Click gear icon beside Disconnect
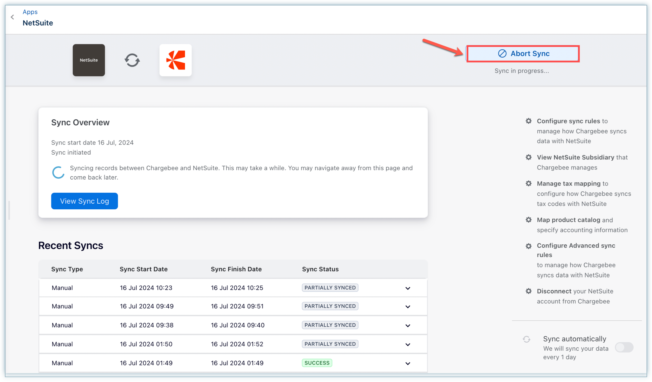 528,291
